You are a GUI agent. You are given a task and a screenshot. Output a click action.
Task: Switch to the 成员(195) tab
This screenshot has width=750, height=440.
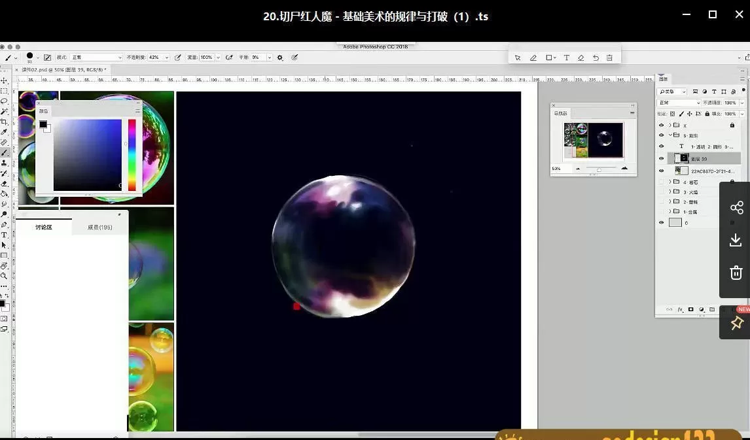[x=100, y=228]
